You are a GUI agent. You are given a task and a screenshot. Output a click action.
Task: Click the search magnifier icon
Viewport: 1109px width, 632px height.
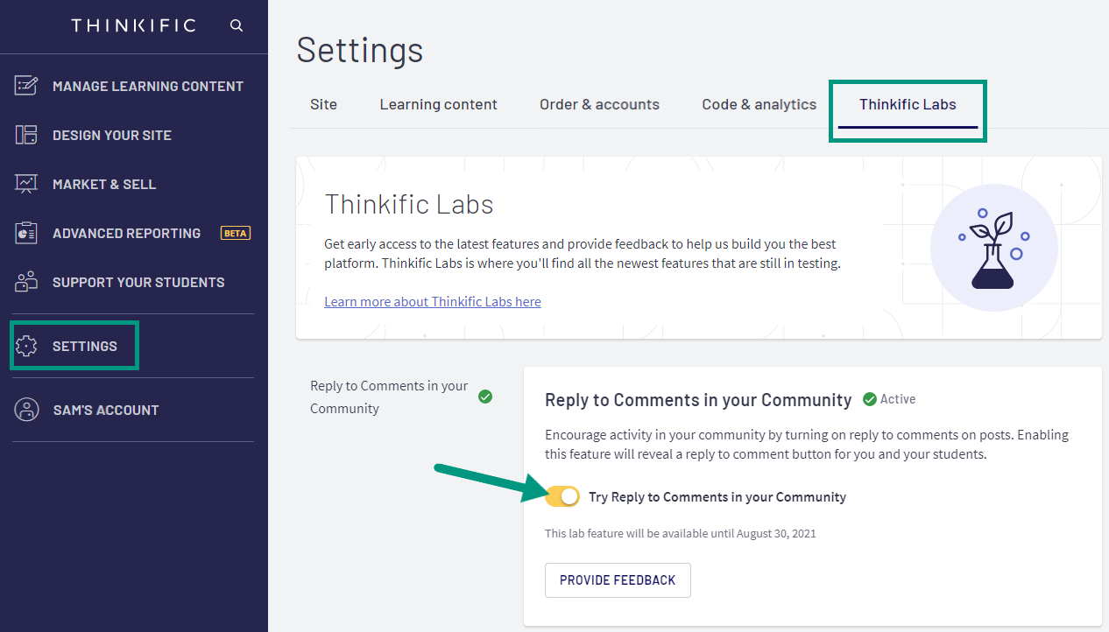237,25
